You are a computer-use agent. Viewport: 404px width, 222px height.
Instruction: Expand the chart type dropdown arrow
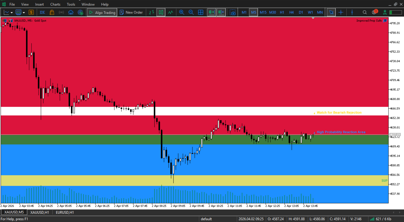pos(12,13)
